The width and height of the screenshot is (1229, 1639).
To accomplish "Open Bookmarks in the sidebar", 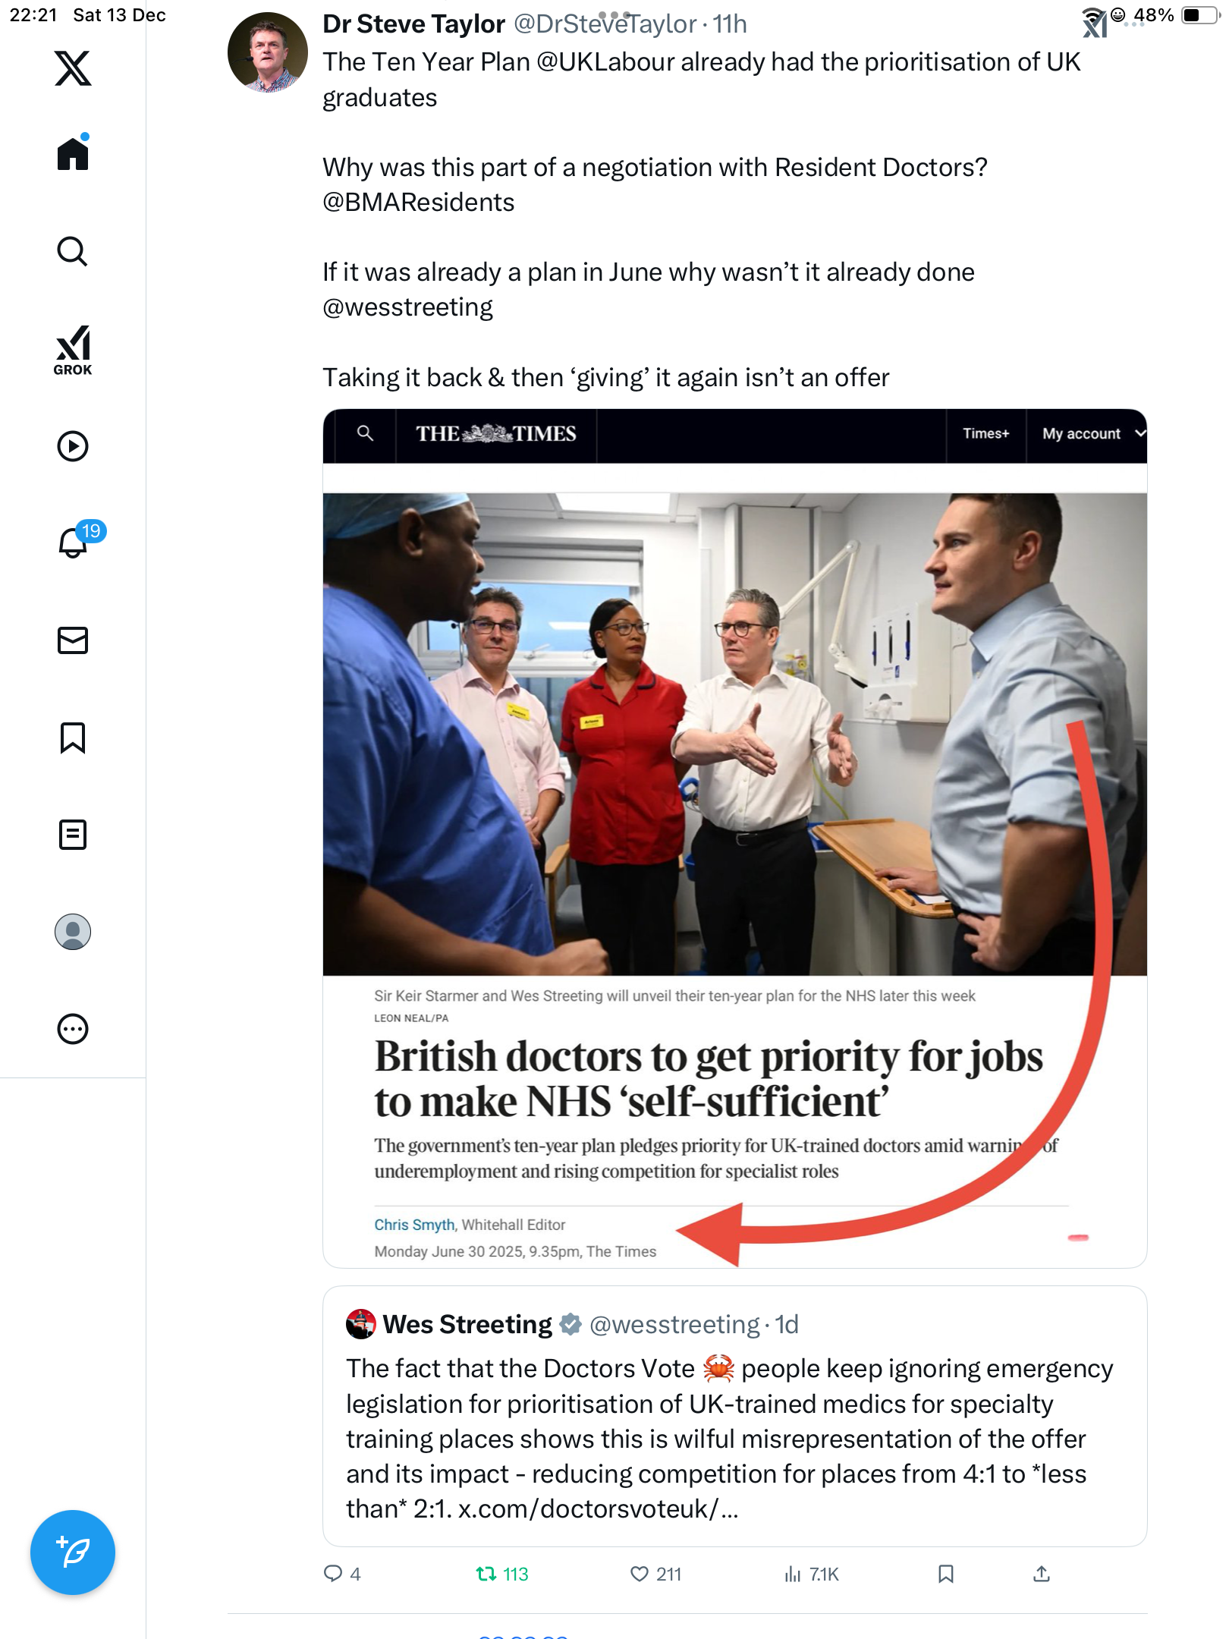I will [x=73, y=738].
